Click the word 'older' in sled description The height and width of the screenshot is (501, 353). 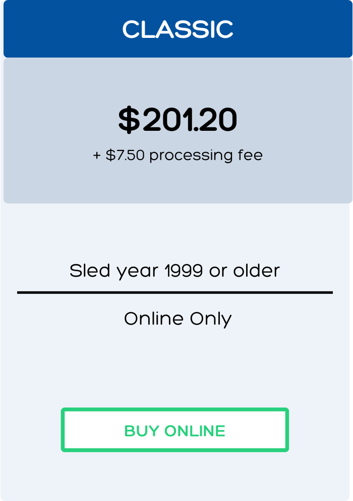tap(257, 271)
